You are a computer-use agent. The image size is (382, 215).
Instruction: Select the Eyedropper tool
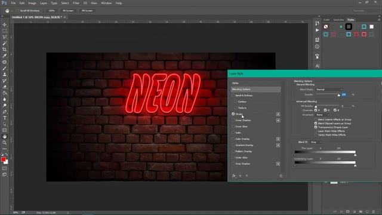(x=5, y=56)
